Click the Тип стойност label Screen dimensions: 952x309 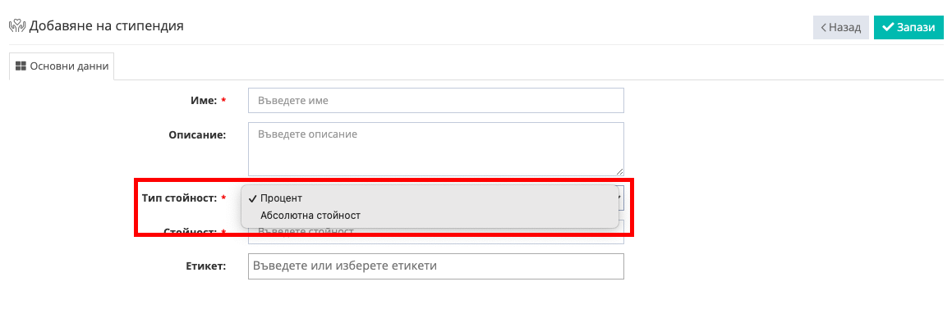tap(180, 198)
